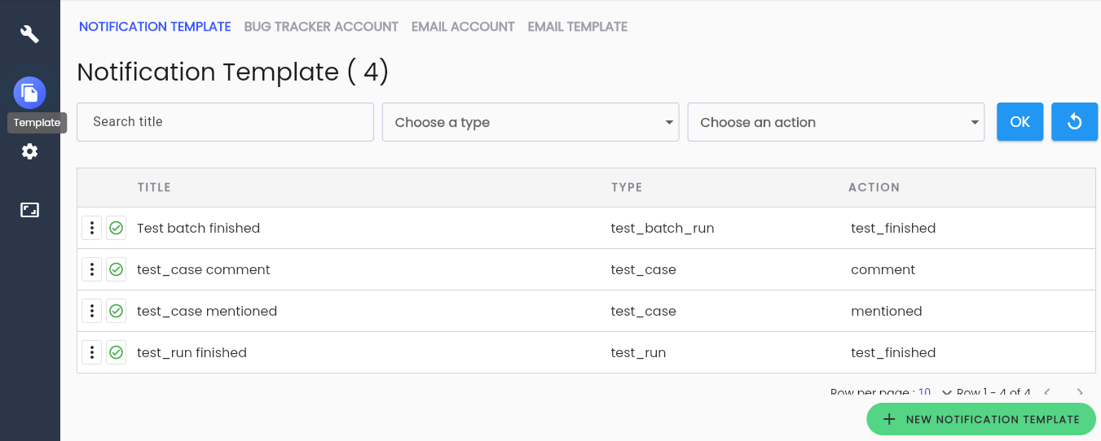Click the fullscreen aspect icon in sidebar
Viewport: 1101px width, 441px height.
pyautogui.click(x=29, y=210)
